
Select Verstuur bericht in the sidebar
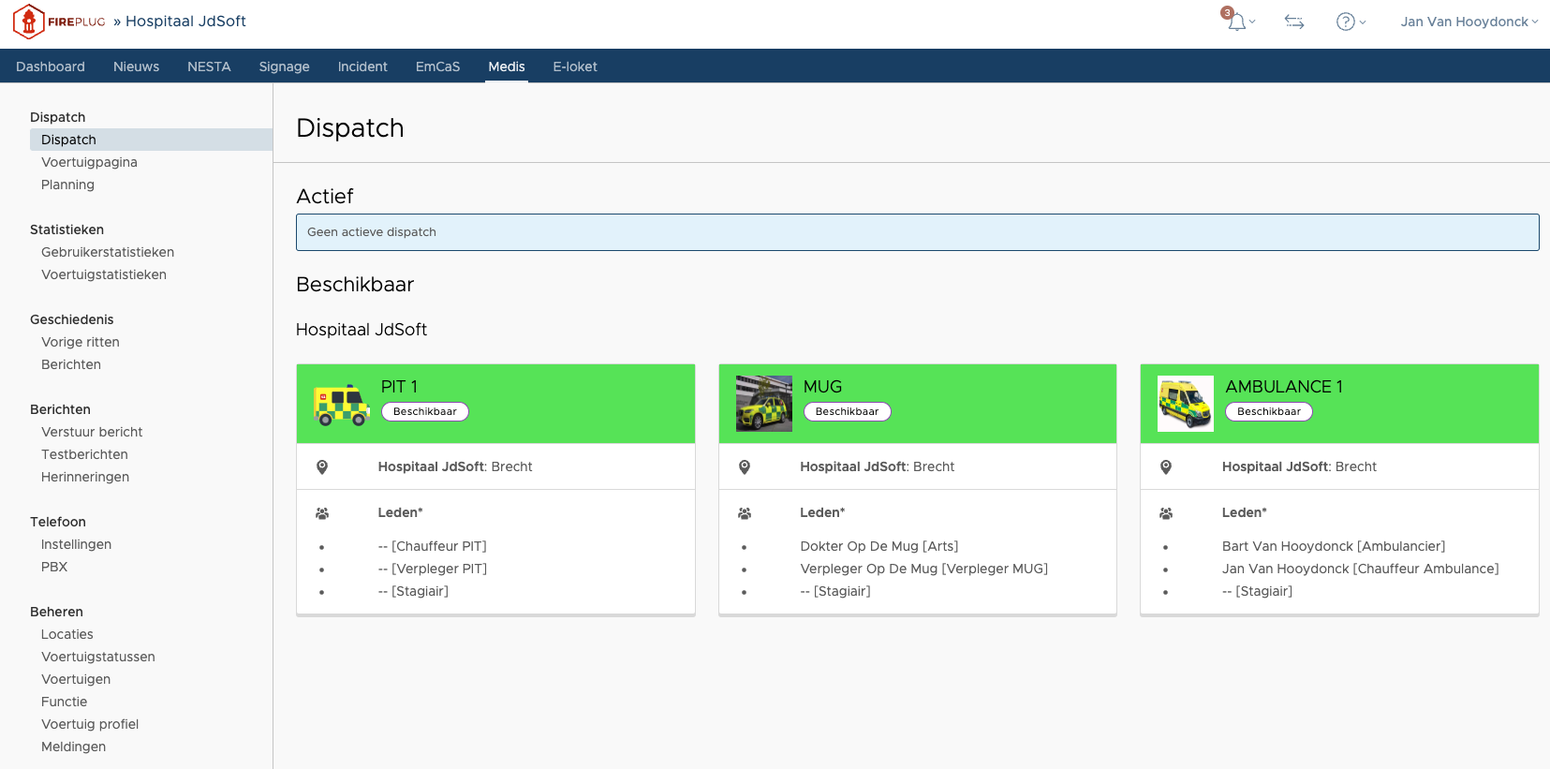[92, 432]
